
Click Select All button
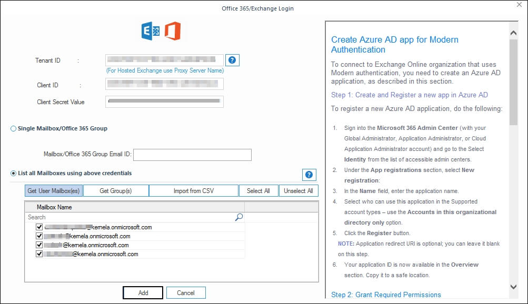click(258, 191)
